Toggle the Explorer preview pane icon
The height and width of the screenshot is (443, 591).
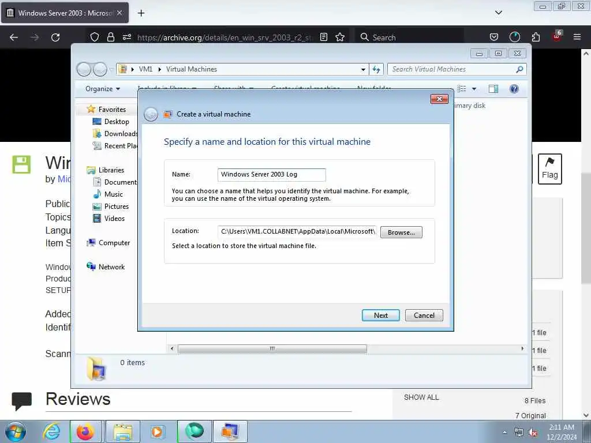[x=493, y=89]
